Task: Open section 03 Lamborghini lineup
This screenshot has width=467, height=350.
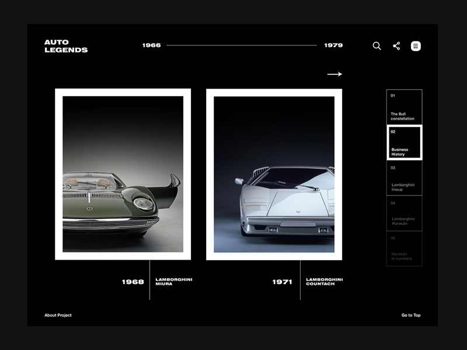Action: 404,178
